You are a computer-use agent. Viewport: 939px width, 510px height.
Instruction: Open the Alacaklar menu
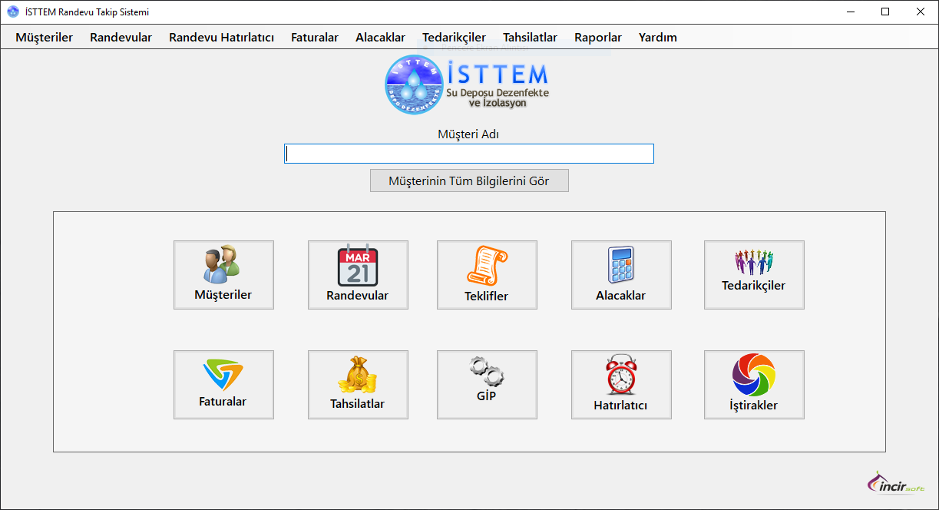380,37
